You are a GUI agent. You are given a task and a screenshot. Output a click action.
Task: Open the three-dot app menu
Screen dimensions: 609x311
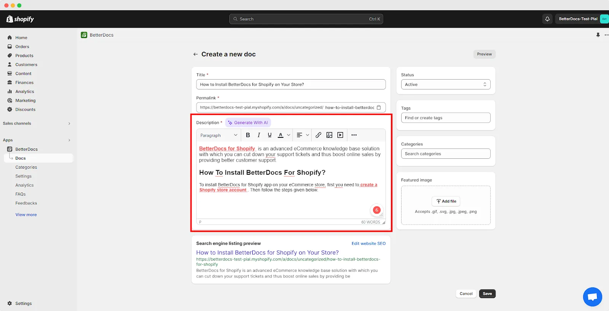(x=606, y=35)
